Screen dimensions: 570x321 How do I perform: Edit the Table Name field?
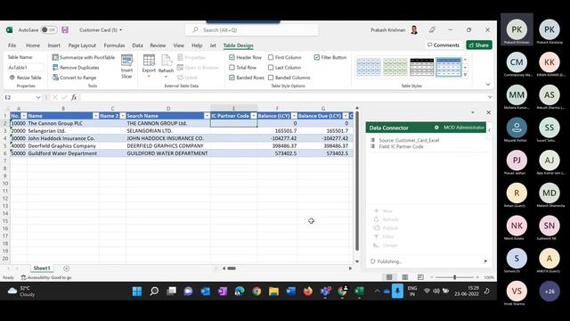point(25,68)
